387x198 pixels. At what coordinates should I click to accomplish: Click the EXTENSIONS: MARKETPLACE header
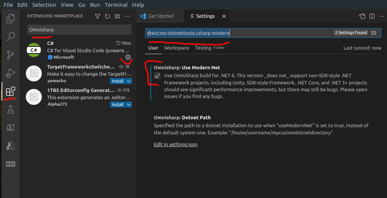click(55, 16)
